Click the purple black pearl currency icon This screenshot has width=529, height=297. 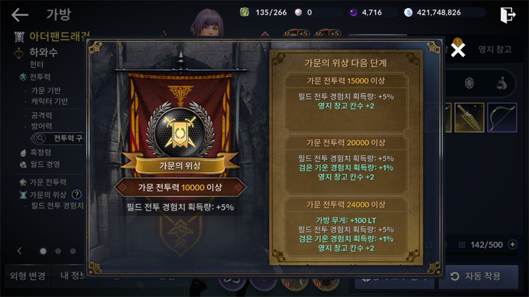[x=353, y=13]
